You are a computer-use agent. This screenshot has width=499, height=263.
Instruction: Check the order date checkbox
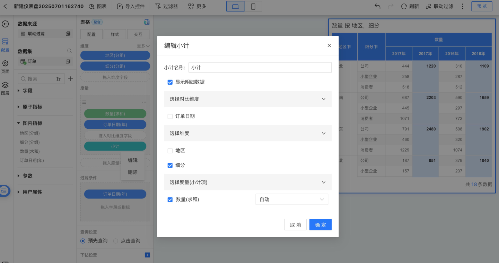click(x=170, y=117)
